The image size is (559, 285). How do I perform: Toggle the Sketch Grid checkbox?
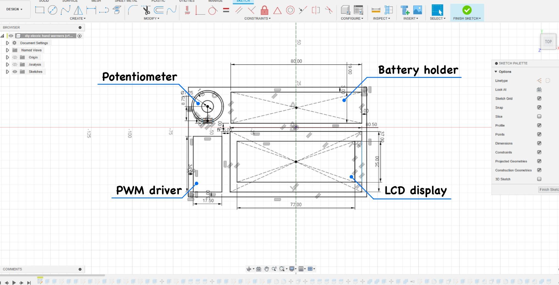click(539, 98)
